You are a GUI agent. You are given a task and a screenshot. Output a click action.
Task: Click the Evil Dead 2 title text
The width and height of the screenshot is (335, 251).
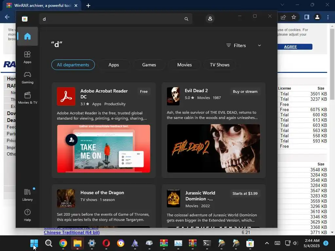point(196,91)
